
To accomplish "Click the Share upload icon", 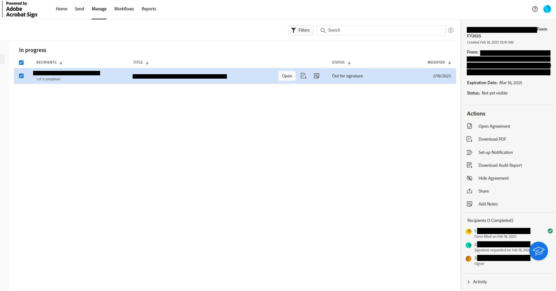I will pos(470,191).
